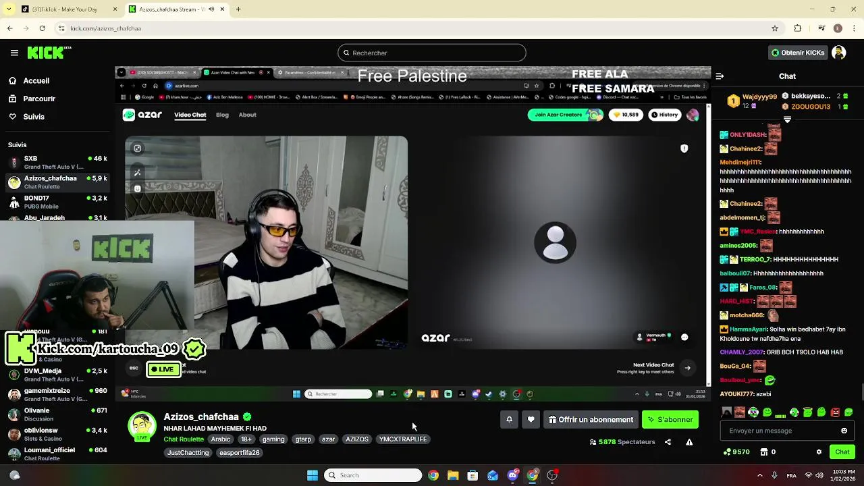
Task: Open the shop icon beside 0
Action: pos(765,452)
